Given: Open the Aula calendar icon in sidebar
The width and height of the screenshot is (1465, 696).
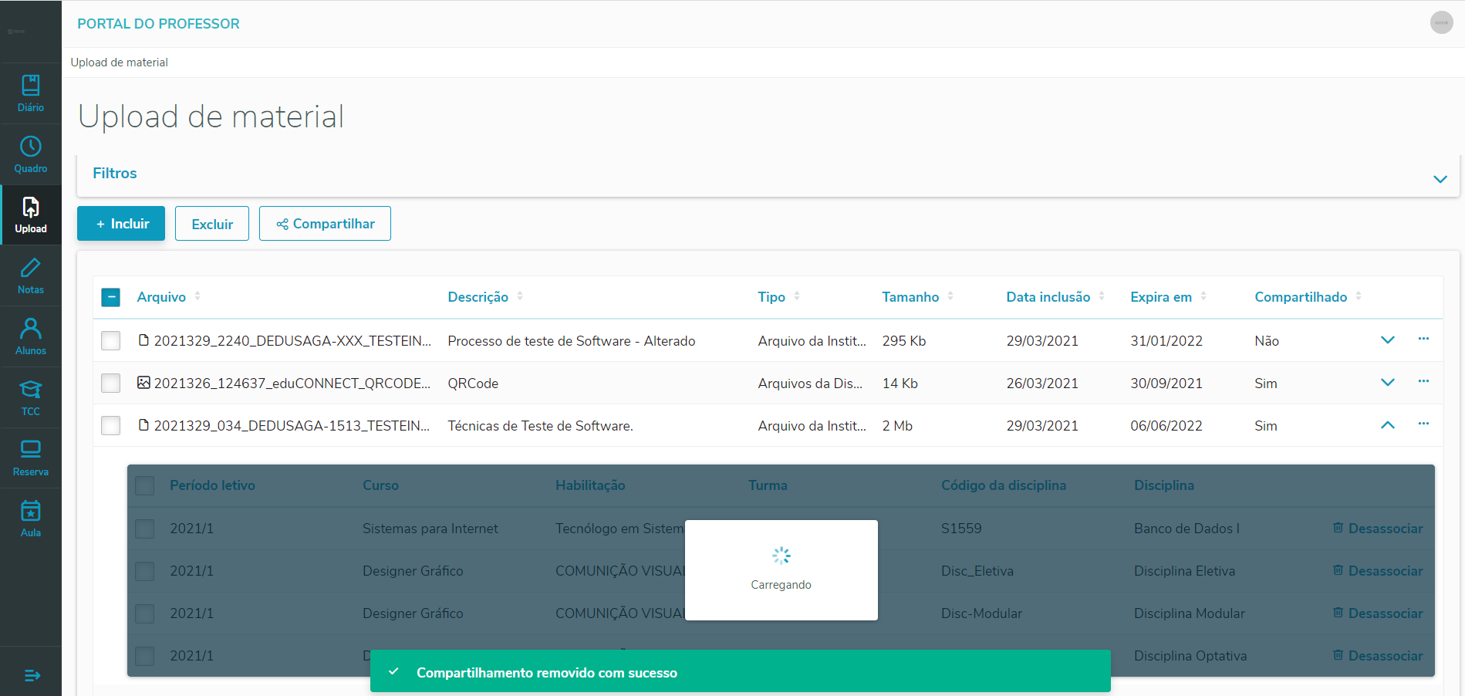Looking at the screenshot, I should [x=31, y=511].
